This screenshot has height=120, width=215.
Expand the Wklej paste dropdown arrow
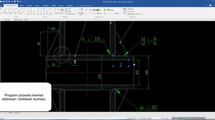coord(124,14)
